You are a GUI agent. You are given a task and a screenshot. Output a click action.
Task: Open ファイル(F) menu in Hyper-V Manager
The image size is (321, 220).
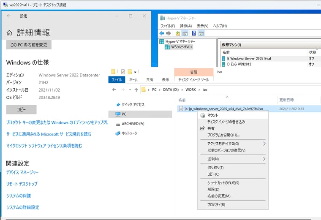pos(168,26)
